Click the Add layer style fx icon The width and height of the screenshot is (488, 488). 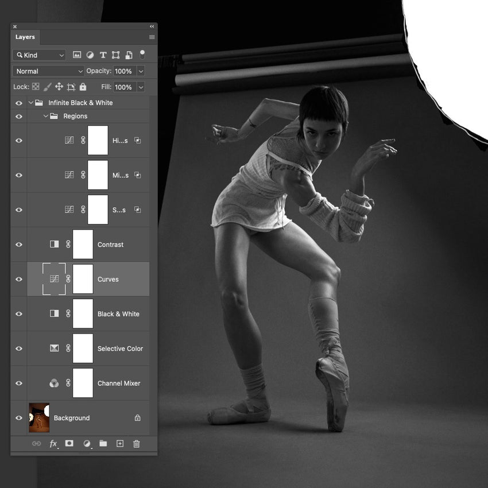[x=53, y=444]
